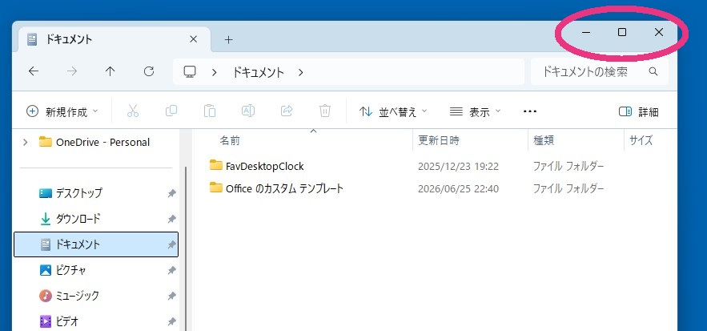Navigate up one folder level
The width and height of the screenshot is (707, 331).
[x=110, y=71]
